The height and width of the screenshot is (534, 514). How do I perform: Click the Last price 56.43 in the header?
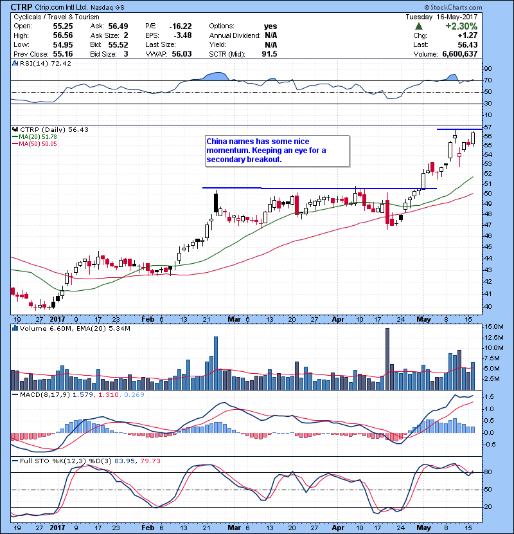click(467, 44)
